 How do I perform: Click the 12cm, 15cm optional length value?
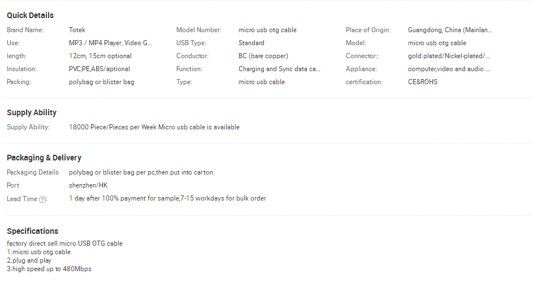pos(100,56)
